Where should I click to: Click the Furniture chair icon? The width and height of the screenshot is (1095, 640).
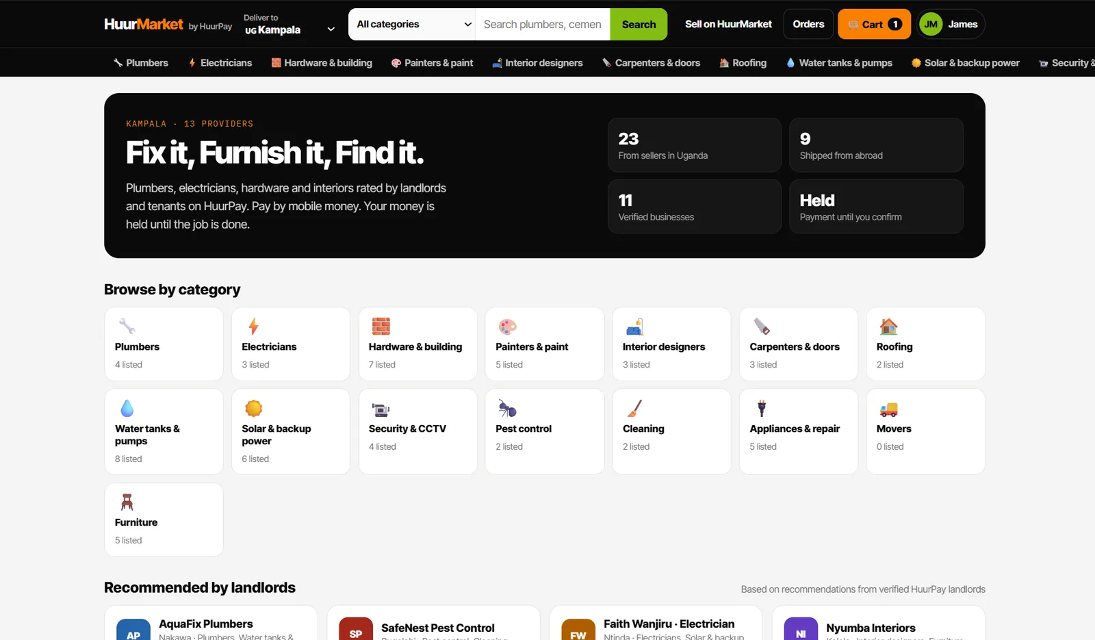pos(127,502)
